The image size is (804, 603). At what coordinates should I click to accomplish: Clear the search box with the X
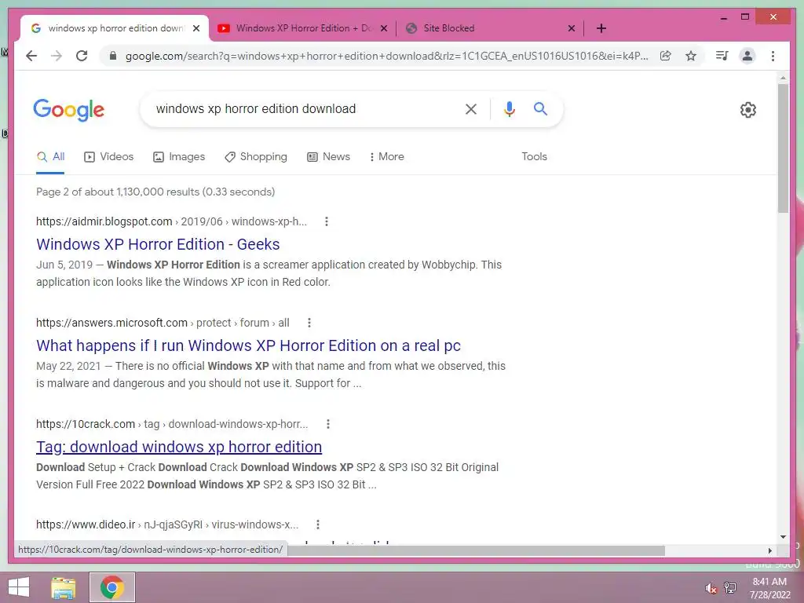point(471,108)
